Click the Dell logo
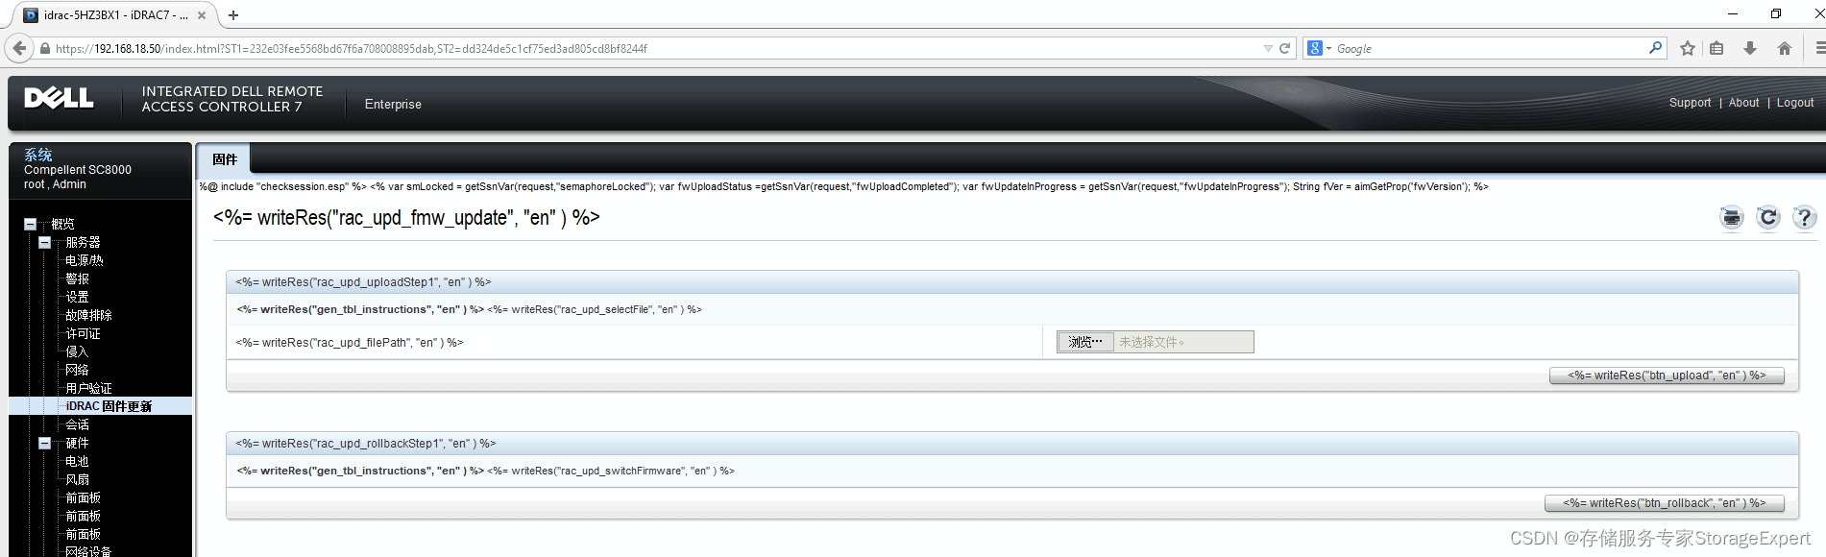 click(59, 98)
